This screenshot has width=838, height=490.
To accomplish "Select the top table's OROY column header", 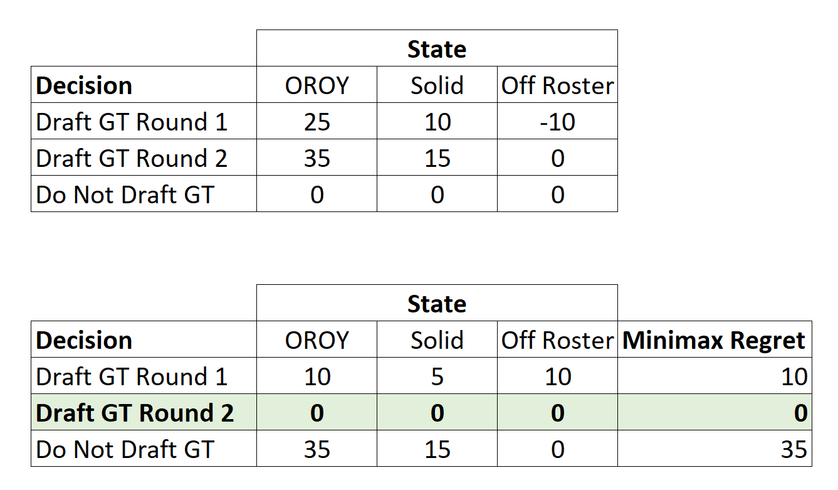I will point(317,85).
